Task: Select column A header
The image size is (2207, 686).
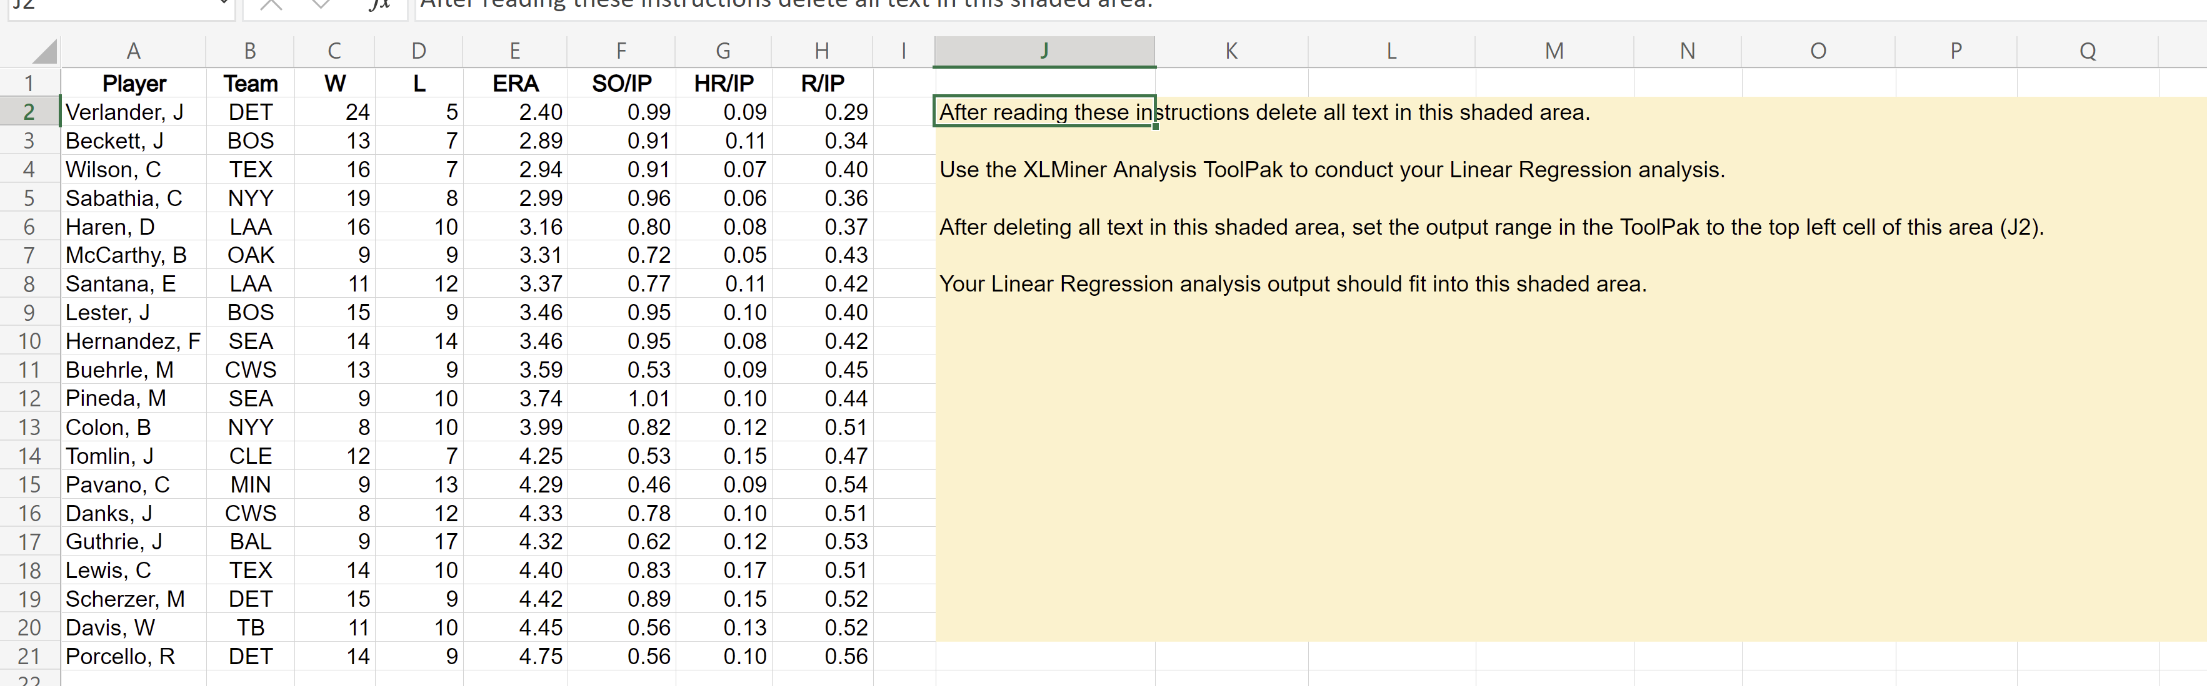Action: 134,51
